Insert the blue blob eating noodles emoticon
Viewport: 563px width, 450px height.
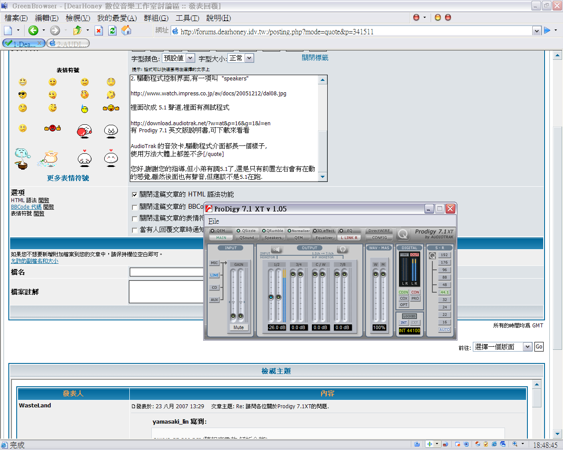click(22, 158)
